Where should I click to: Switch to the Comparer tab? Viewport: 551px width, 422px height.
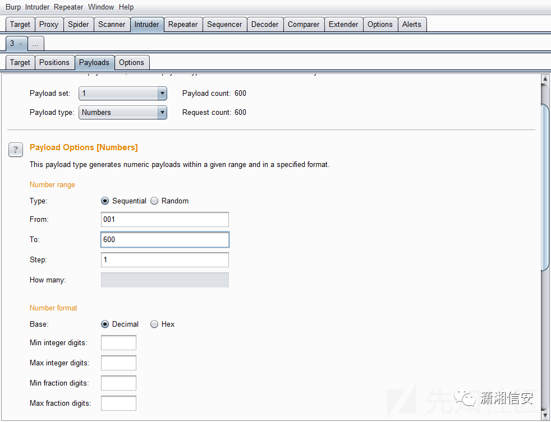tap(304, 25)
